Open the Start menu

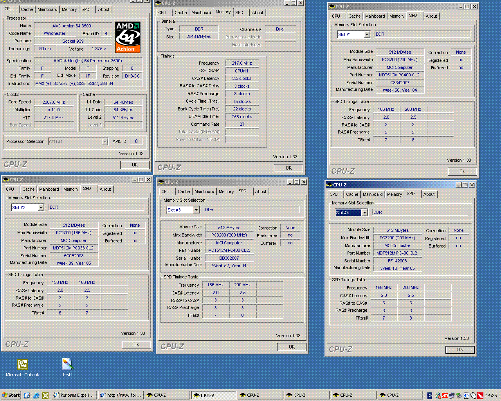(x=11, y=395)
